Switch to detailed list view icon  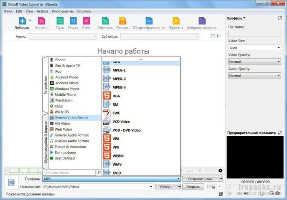pos(219,36)
